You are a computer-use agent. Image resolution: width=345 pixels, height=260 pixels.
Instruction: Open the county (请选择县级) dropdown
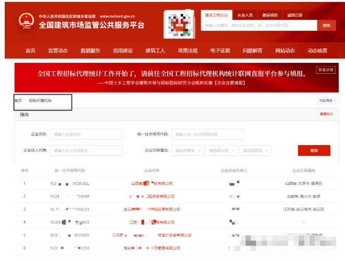click(255, 151)
